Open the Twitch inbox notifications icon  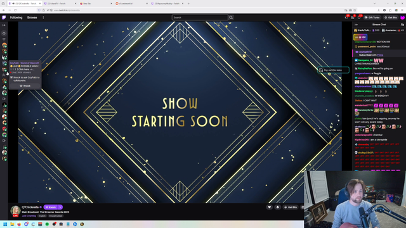click(x=353, y=17)
